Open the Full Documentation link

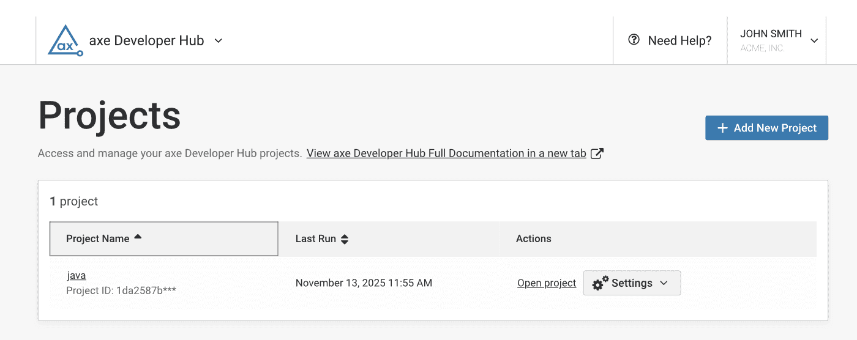point(446,153)
